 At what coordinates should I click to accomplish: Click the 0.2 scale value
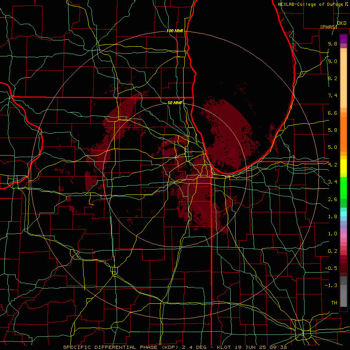tap(332, 251)
